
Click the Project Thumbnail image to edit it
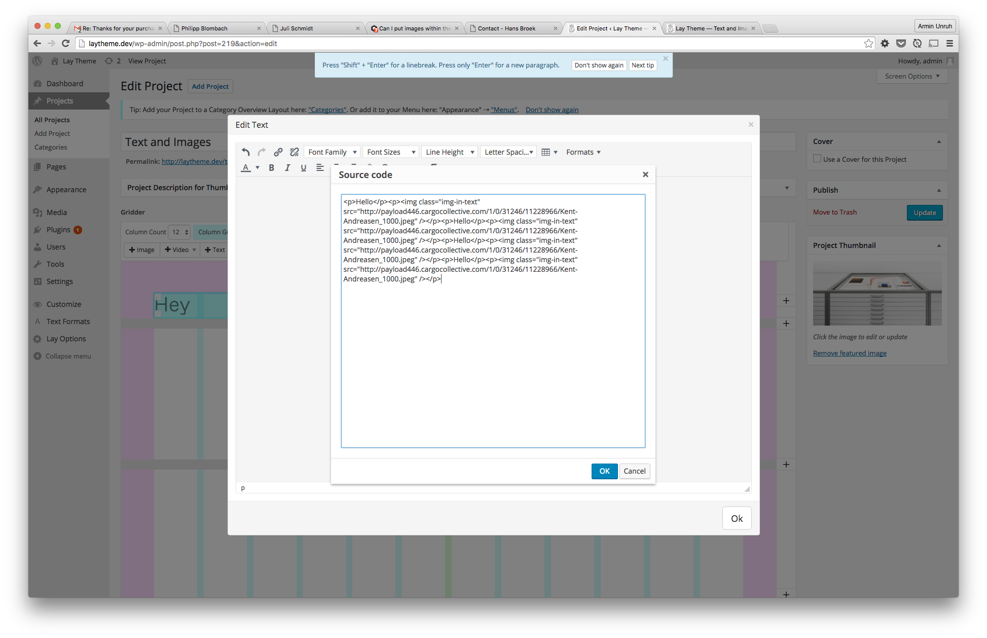pyautogui.click(x=877, y=293)
